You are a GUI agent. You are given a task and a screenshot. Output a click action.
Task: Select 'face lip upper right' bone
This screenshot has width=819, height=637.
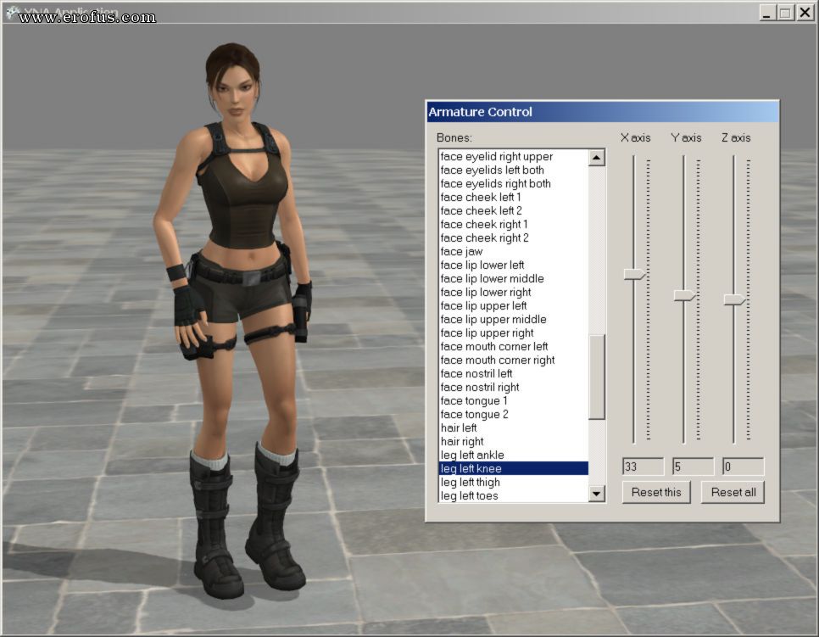point(514,332)
